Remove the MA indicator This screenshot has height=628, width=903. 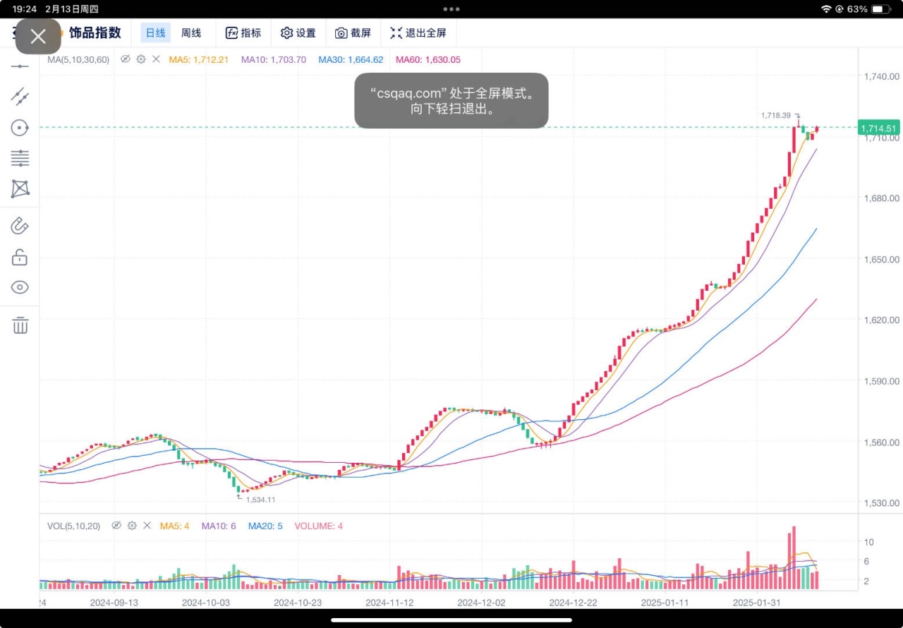click(x=157, y=59)
